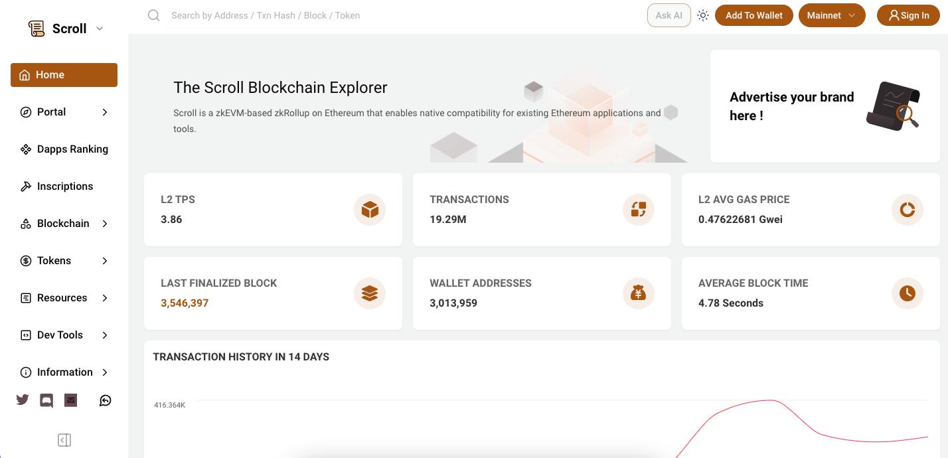
Task: Click the Transactions card icon
Action: coord(639,210)
